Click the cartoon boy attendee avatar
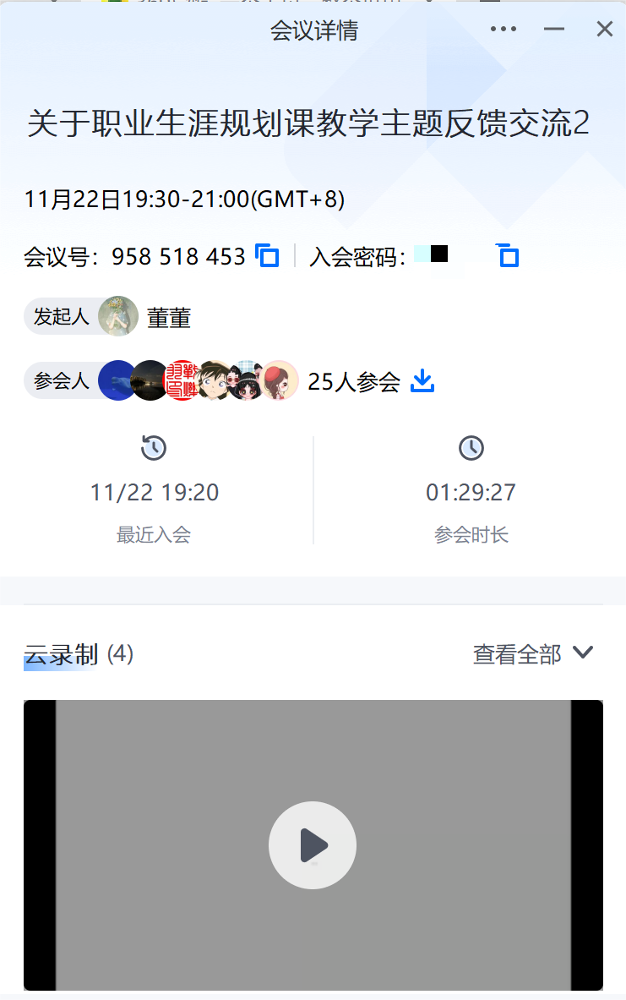 [215, 380]
